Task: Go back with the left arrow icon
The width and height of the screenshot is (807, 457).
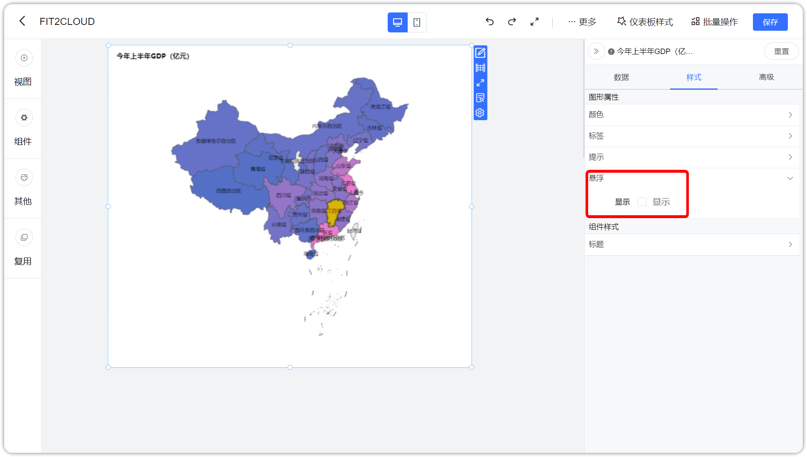Action: [x=22, y=21]
